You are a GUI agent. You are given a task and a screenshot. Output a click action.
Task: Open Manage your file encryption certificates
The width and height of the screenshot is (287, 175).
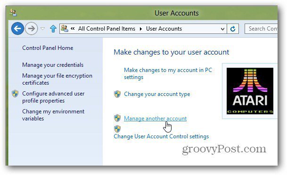coord(57,79)
